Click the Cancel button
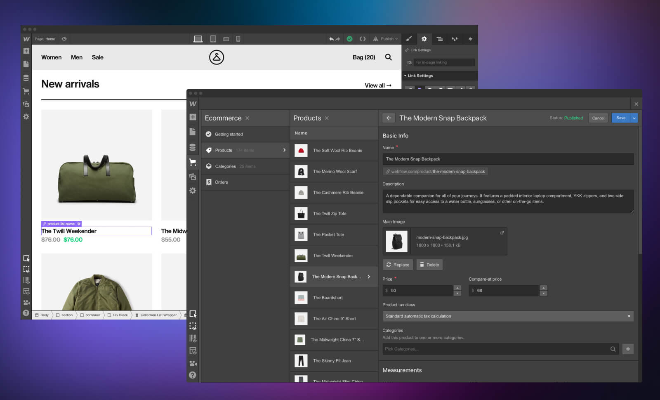660x400 pixels. 598,118
